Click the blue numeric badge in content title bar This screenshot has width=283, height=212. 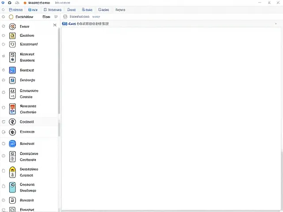[x=65, y=23]
